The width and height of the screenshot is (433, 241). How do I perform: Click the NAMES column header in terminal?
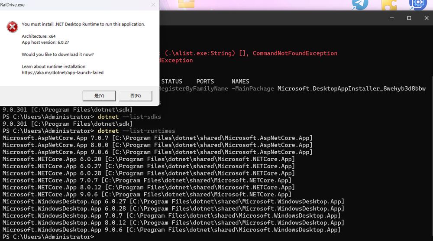coord(240,81)
